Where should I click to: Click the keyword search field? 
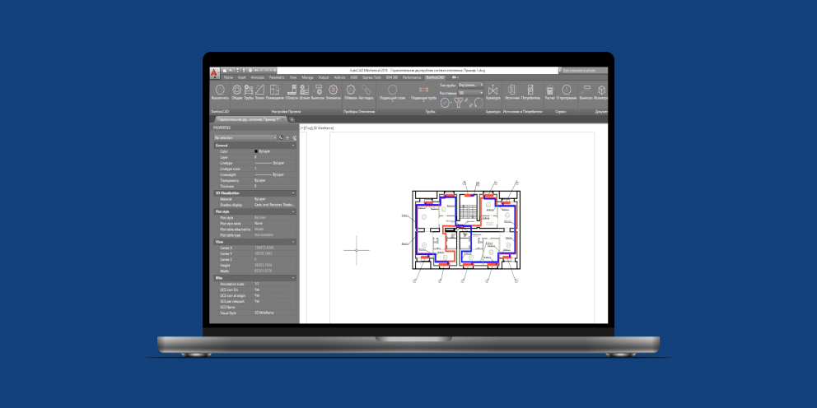(x=585, y=70)
